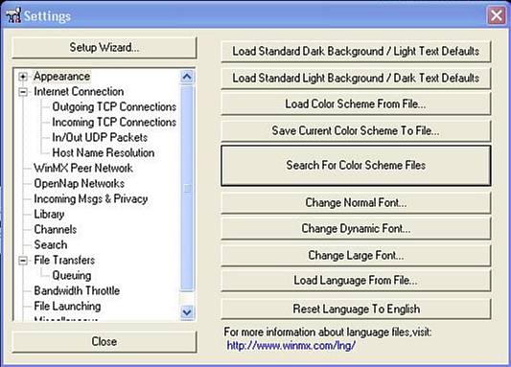Click Search For Color Scheme Files
This screenshot has width=511, height=367.
pyautogui.click(x=356, y=166)
